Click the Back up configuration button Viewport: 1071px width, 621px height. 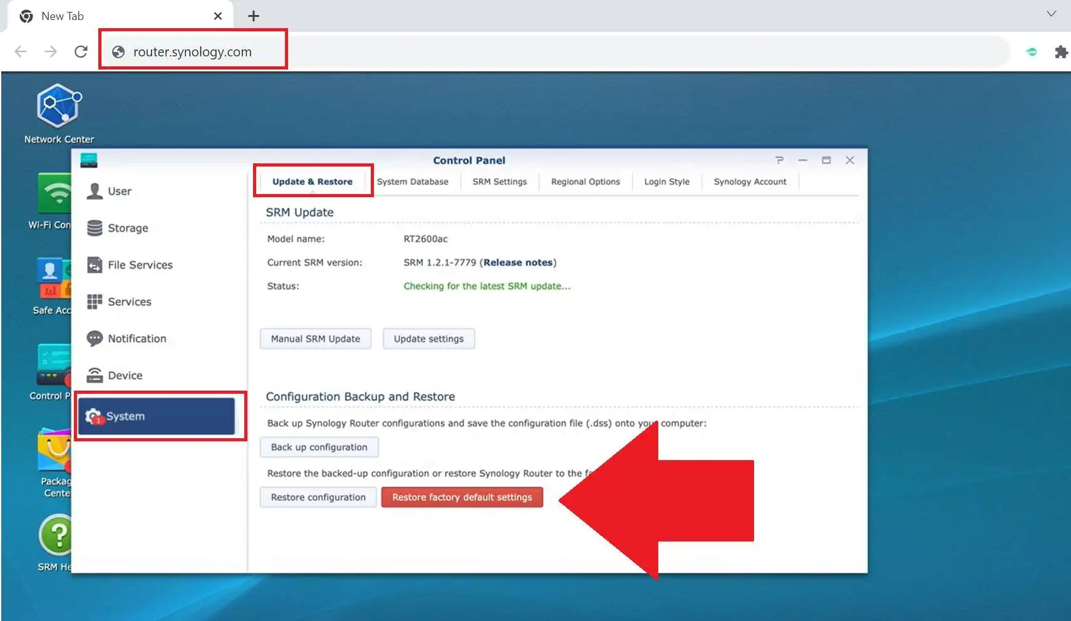[319, 447]
